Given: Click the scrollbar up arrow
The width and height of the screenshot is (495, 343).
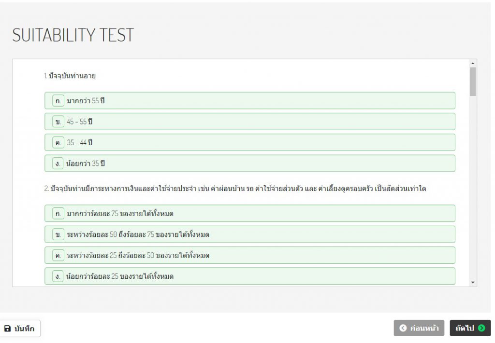Looking at the screenshot, I should click(473, 63).
